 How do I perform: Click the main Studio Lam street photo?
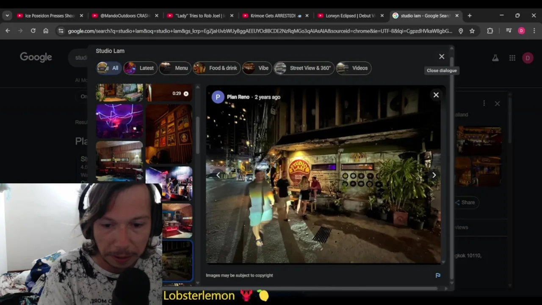click(323, 175)
